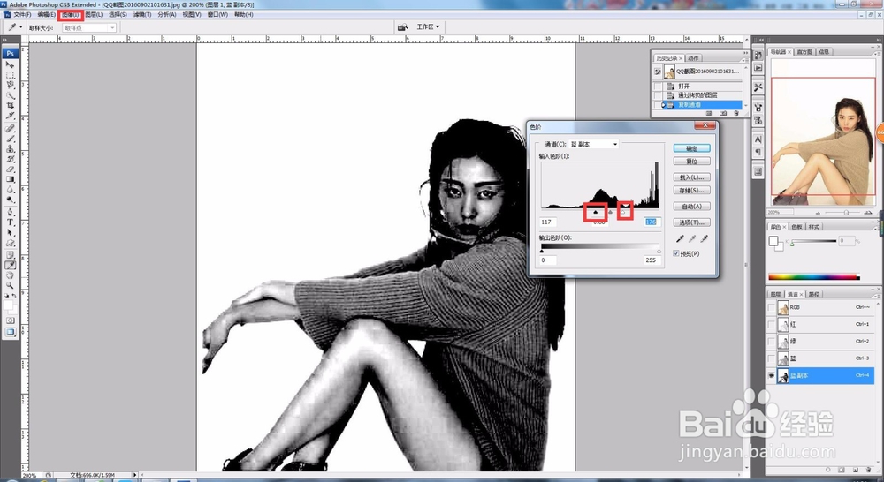Click the 确定 button in Levels
This screenshot has height=482, width=884.
click(x=692, y=148)
